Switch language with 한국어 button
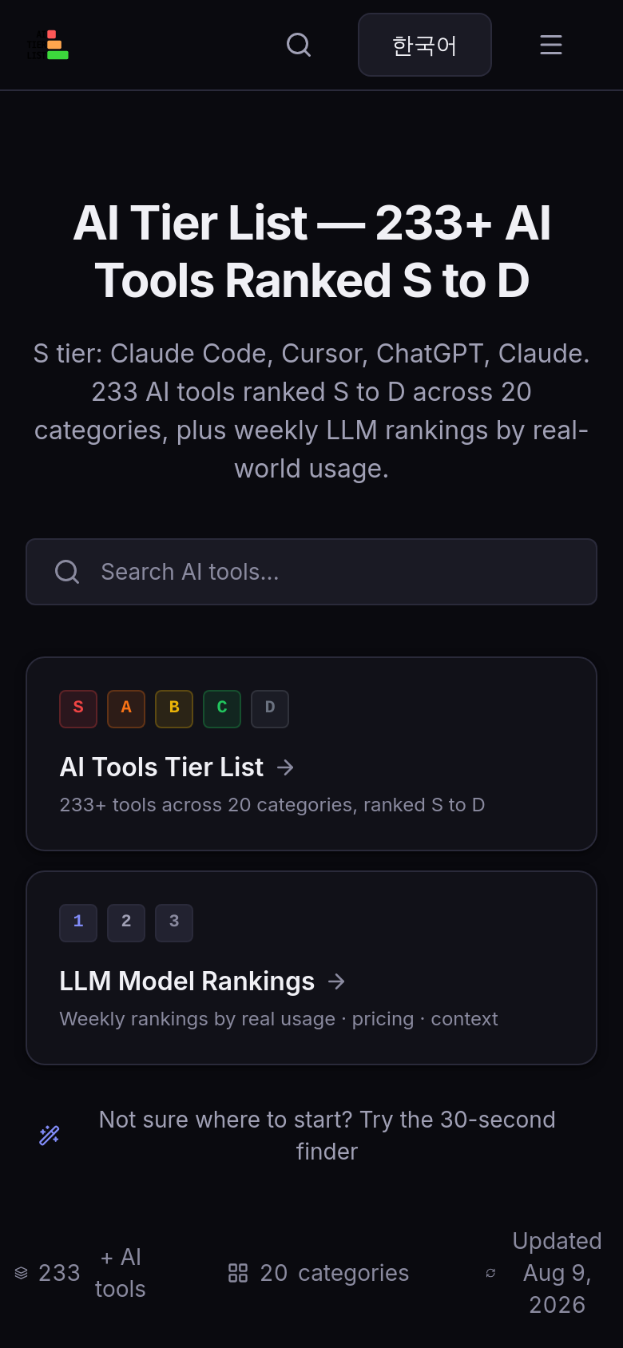Viewport: 623px width, 1348px height. coord(425,45)
